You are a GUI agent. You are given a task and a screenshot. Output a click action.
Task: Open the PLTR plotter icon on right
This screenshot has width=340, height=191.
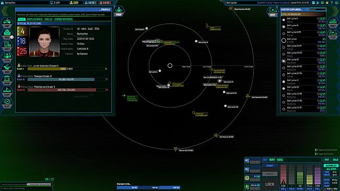coord(333,34)
